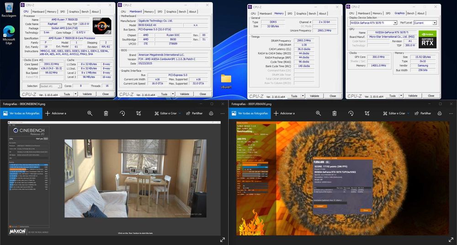Viewport: 457px width, 245px height.
Task: Click Ver todas as fotografias in 000FURMARK.png window
Action: 250,113
